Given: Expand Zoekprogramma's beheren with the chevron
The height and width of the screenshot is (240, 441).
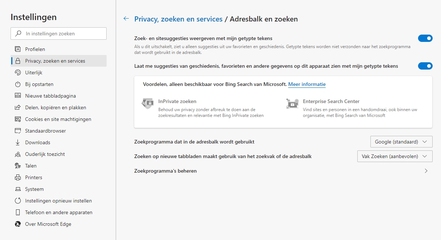Looking at the screenshot, I should (x=426, y=171).
